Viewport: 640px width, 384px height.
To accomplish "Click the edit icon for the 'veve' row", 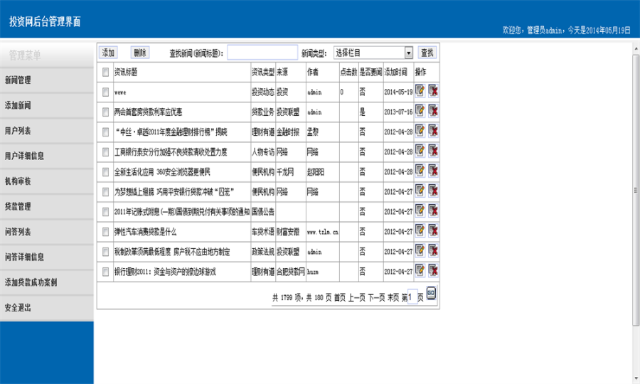I will [x=420, y=90].
